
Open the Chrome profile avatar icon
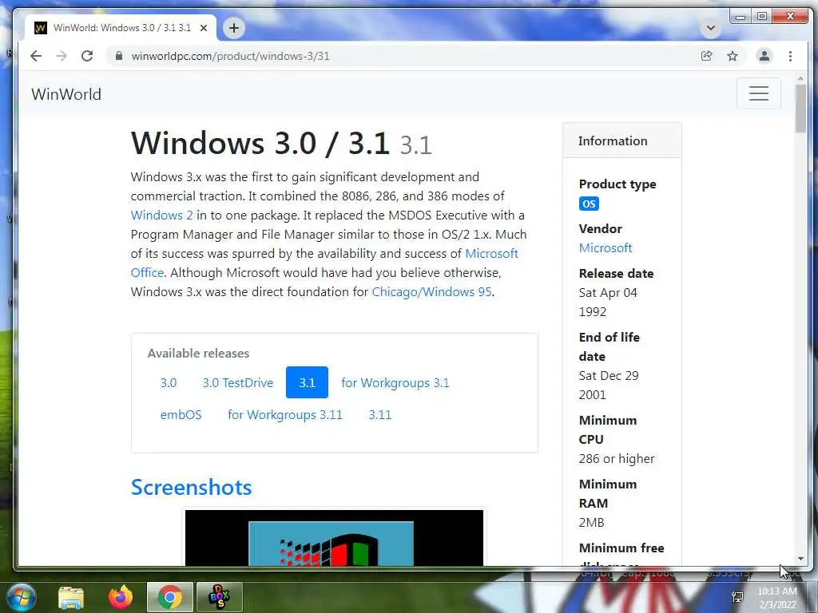pyautogui.click(x=764, y=56)
